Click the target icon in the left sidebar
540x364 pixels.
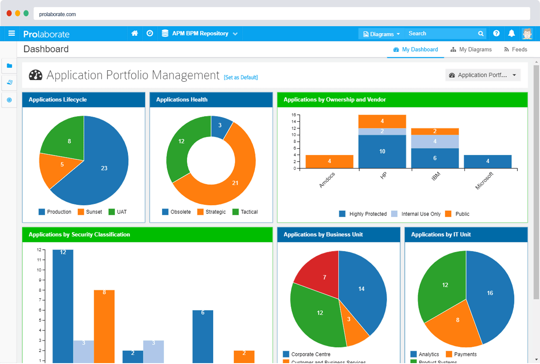(x=9, y=100)
